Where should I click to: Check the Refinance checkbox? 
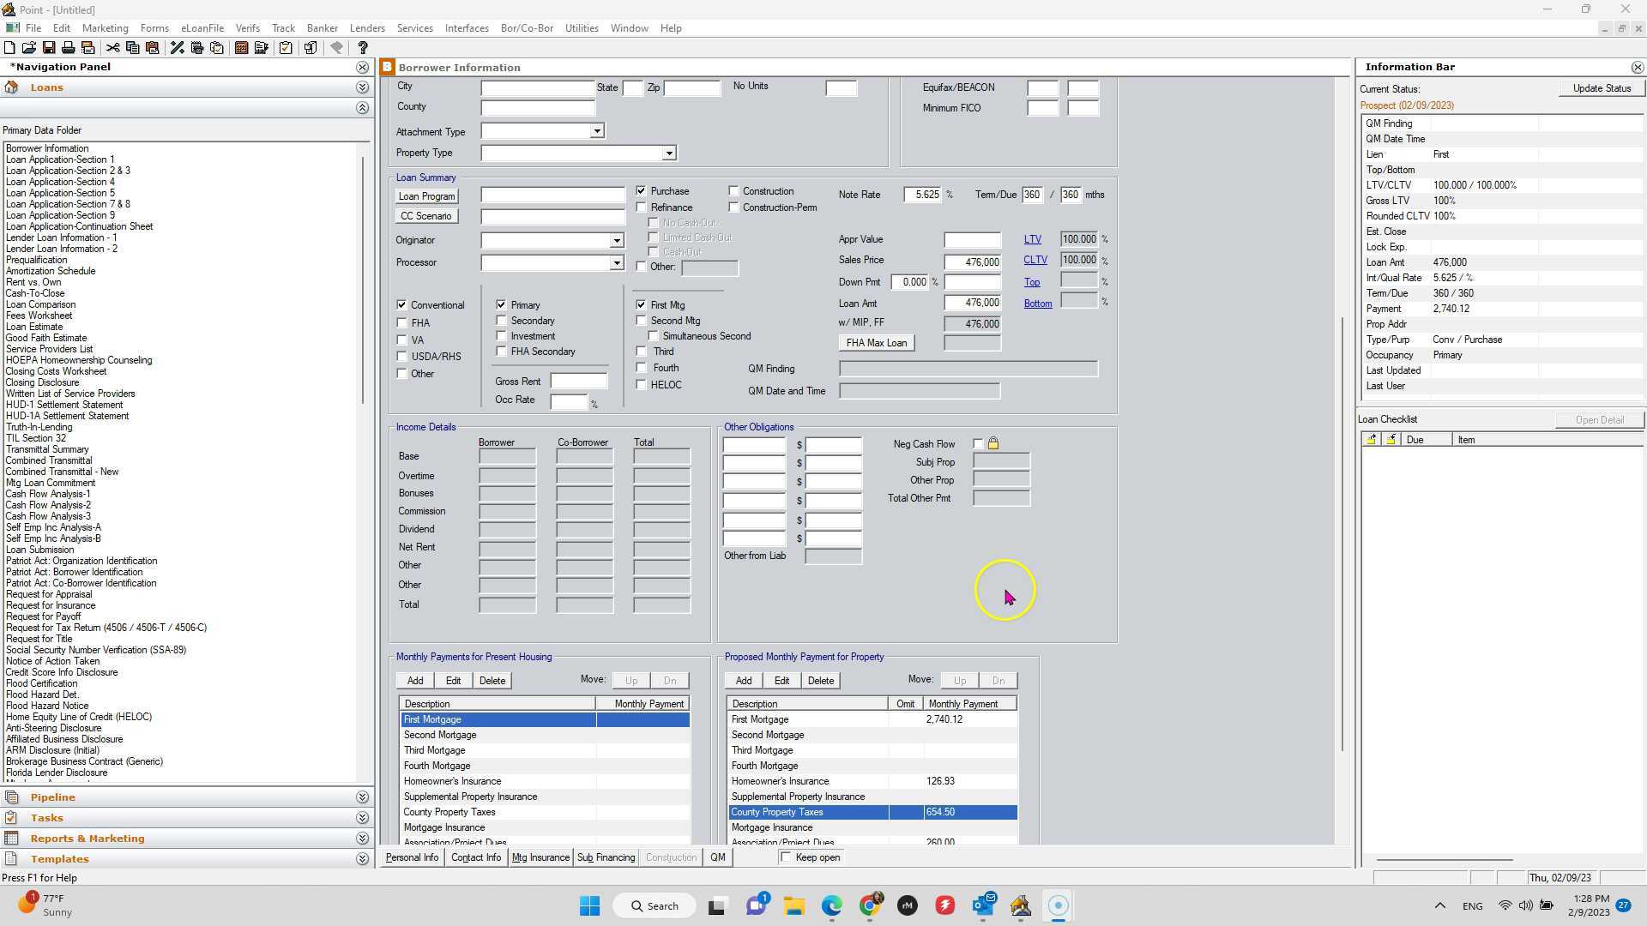(642, 207)
